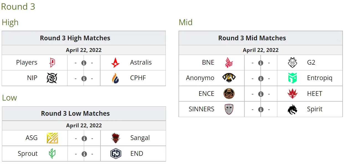Viewport: 344px width, 166px height.
Task: Open the HEET team link
Action: [315, 94]
